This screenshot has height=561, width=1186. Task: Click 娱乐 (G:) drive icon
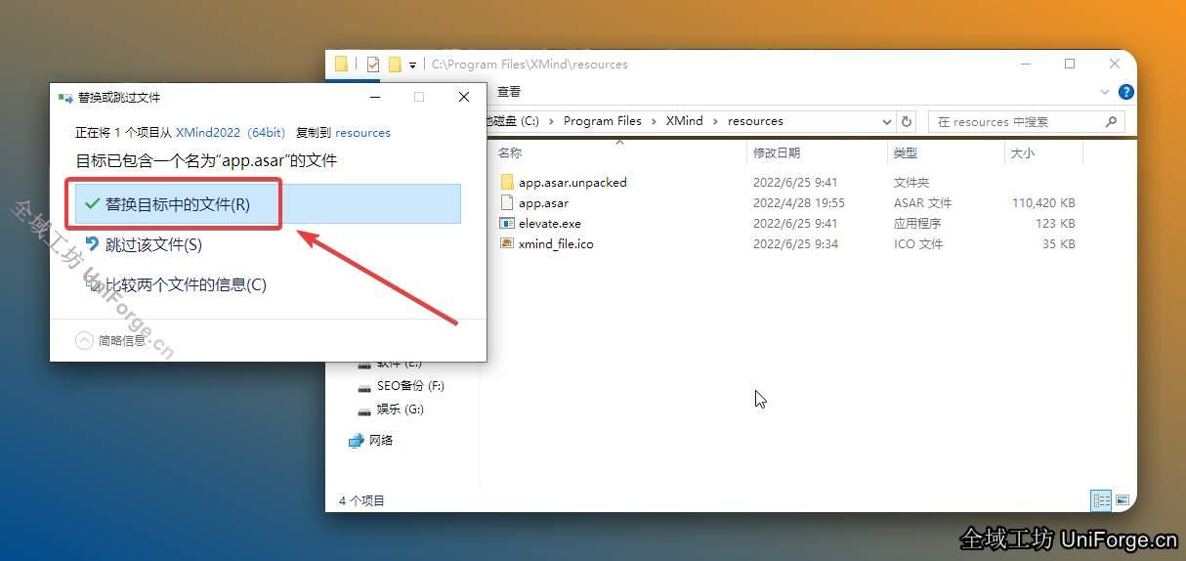pos(364,410)
